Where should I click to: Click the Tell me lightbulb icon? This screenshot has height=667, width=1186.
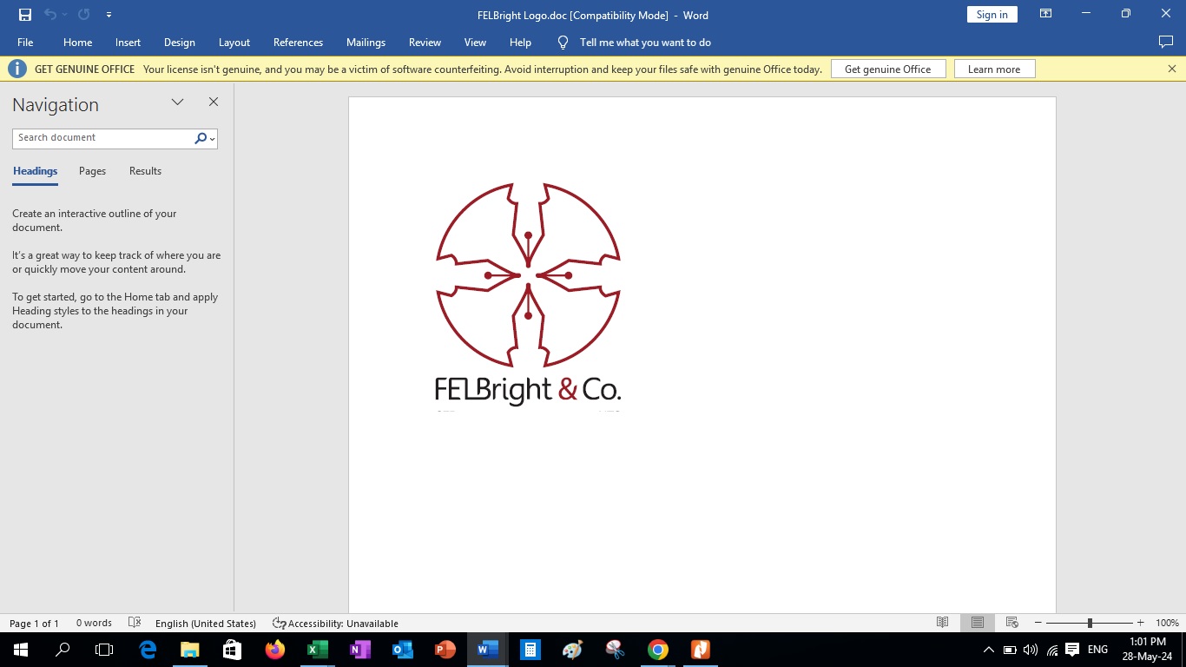(x=563, y=42)
